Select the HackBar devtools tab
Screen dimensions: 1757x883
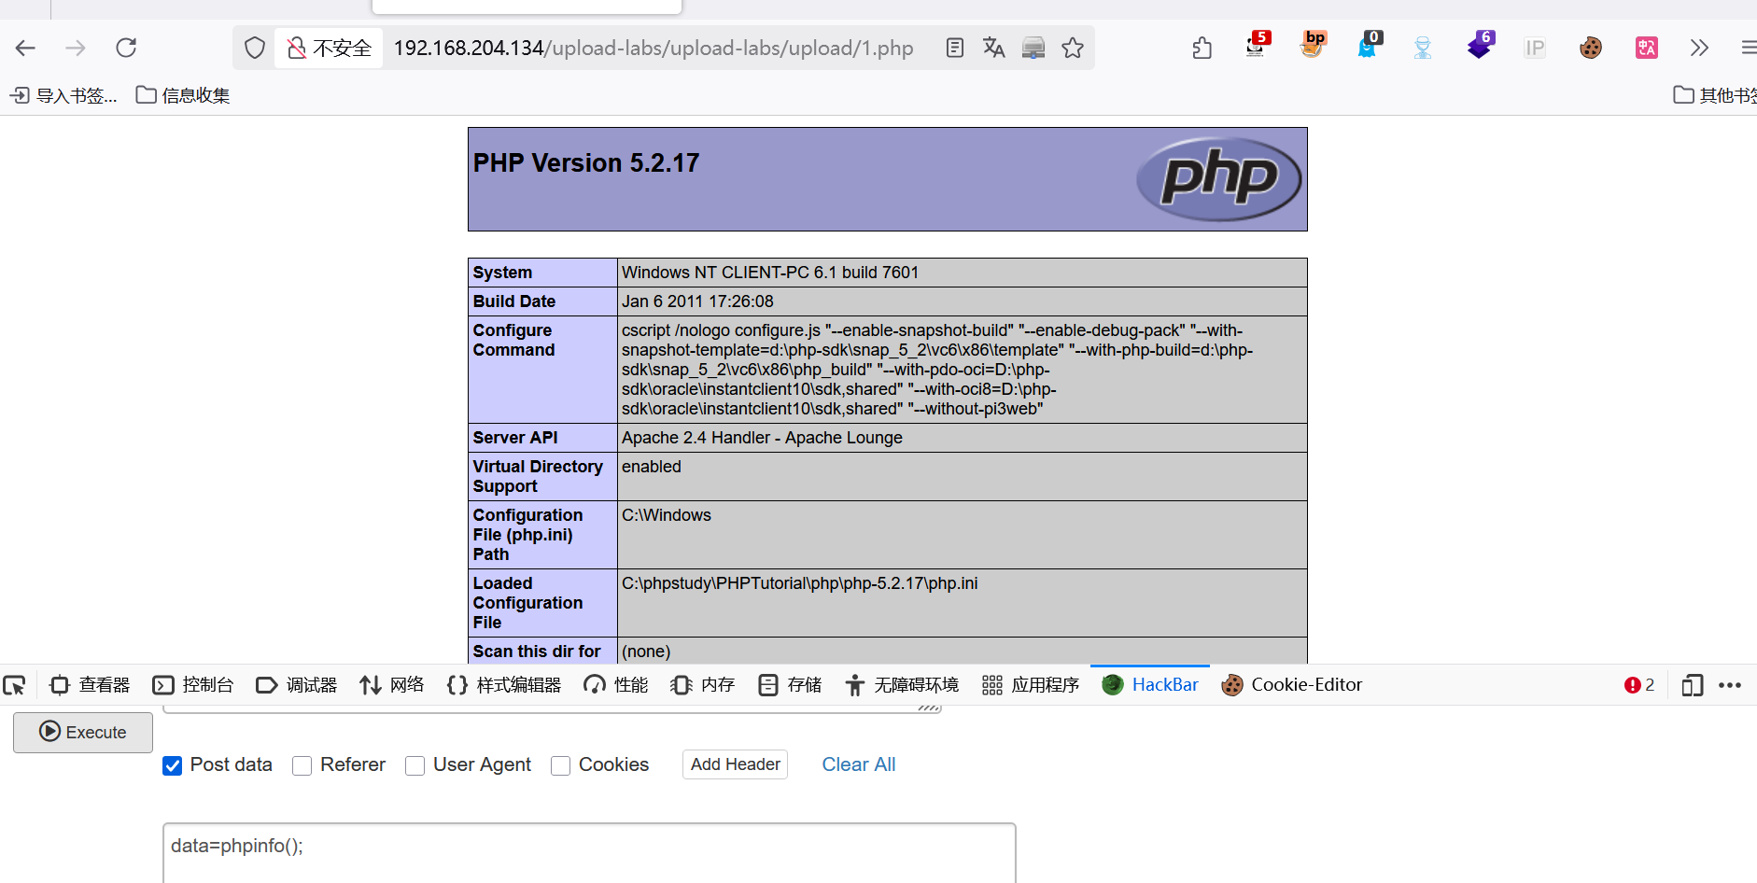point(1150,685)
